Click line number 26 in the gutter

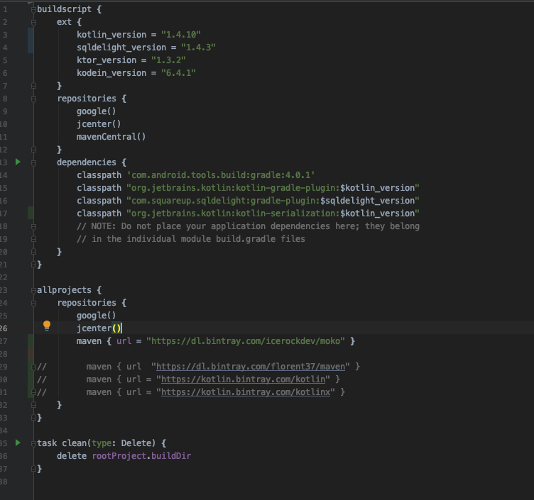[x=4, y=328]
